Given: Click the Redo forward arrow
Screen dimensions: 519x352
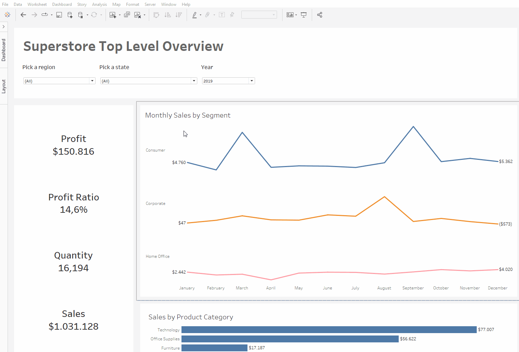Looking at the screenshot, I should pos(34,15).
